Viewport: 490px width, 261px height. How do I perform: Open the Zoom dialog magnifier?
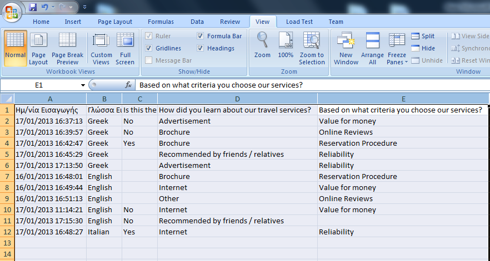[262, 45]
